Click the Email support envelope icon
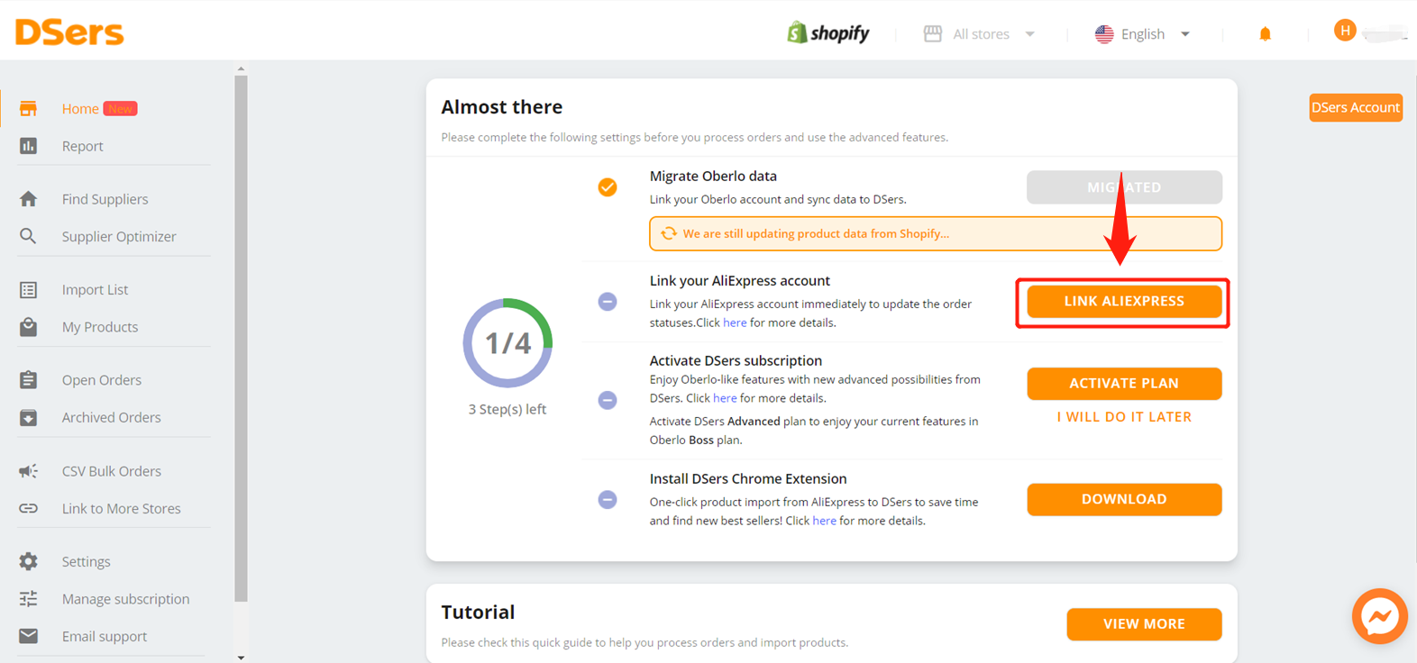 coord(28,637)
